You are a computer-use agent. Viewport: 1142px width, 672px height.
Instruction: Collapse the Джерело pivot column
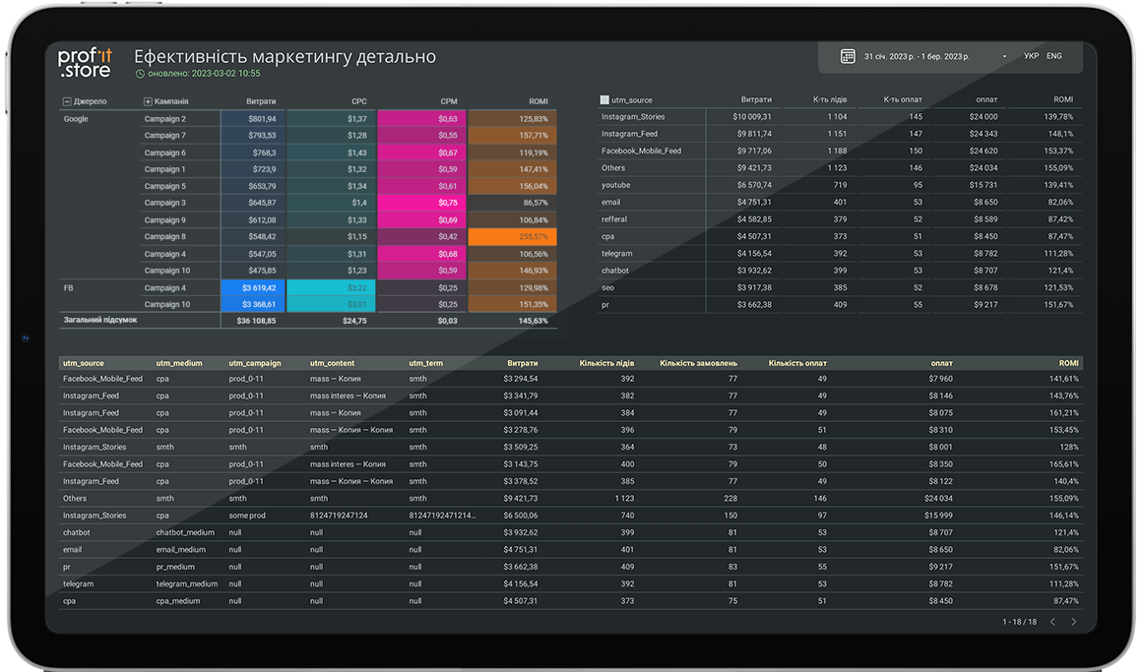pos(67,101)
